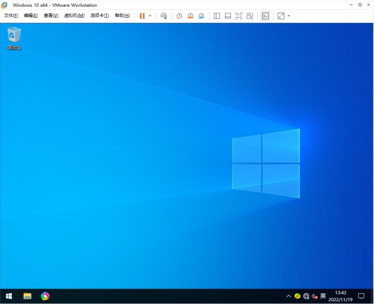Image resolution: width=374 pixels, height=304 pixels.
Task: Expand the stretch display dropdown arrow
Action: coord(289,16)
